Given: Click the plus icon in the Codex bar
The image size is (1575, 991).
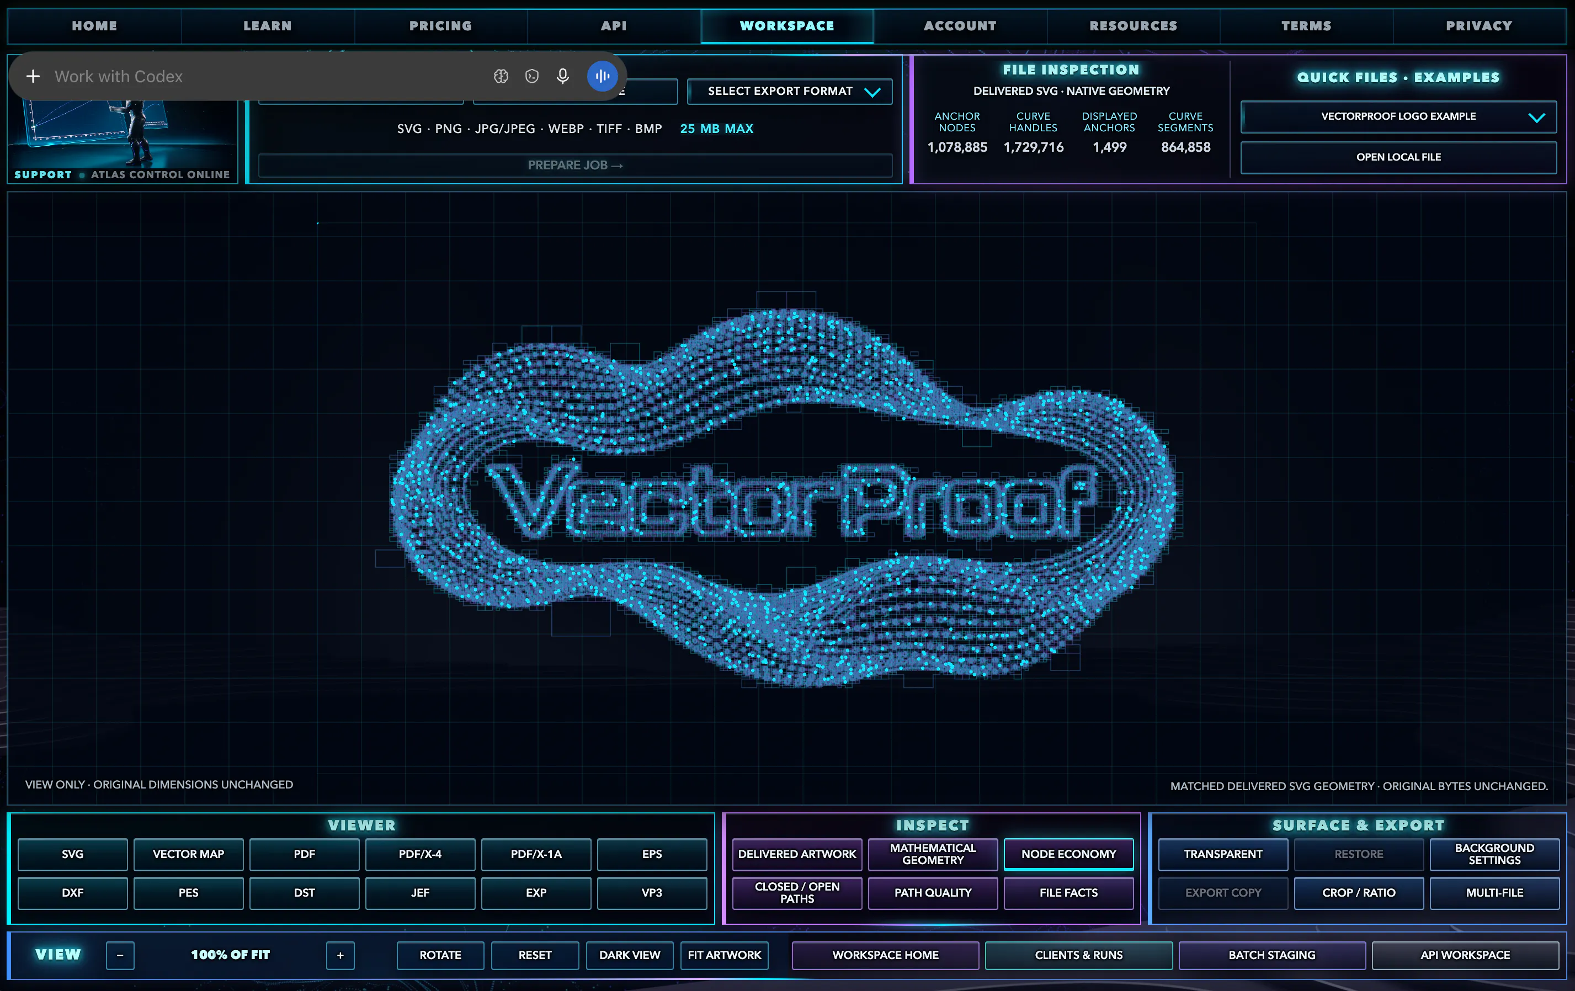Looking at the screenshot, I should [33, 77].
